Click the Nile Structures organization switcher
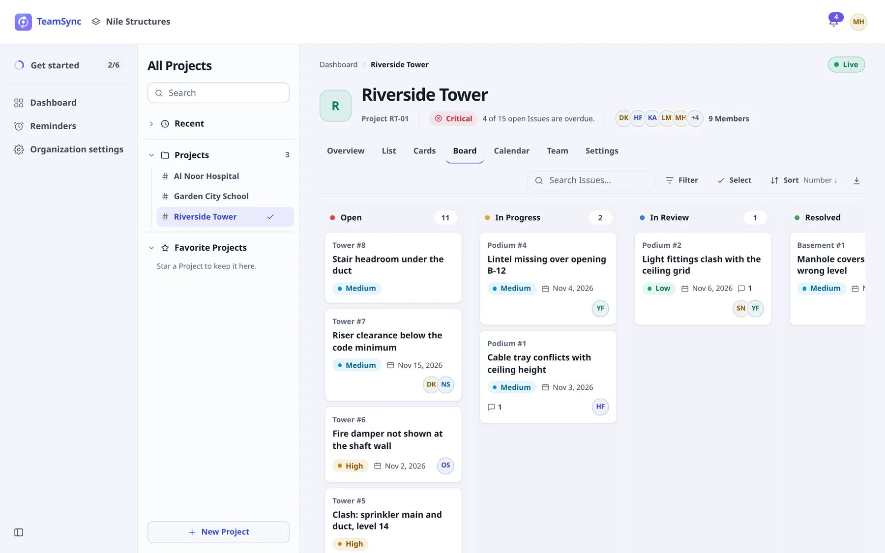The height and width of the screenshot is (553, 885). [x=131, y=22]
